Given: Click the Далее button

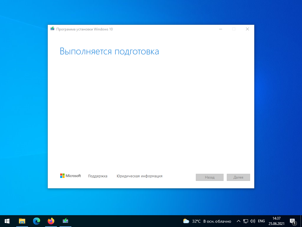Looking at the screenshot, I should pos(238,177).
